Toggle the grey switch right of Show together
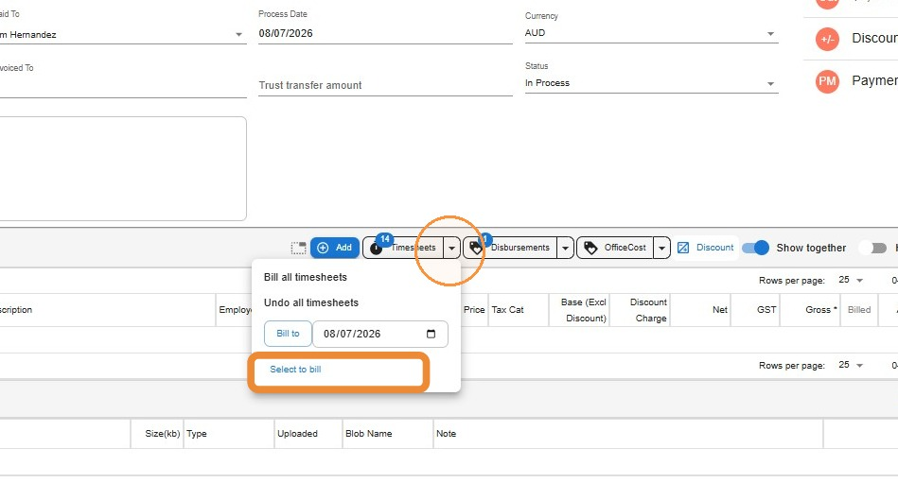 874,248
